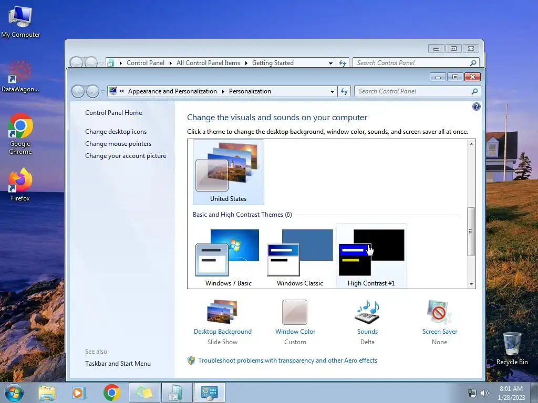The height and width of the screenshot is (403, 538).
Task: Go forward in the Personalization window
Action: (92, 91)
